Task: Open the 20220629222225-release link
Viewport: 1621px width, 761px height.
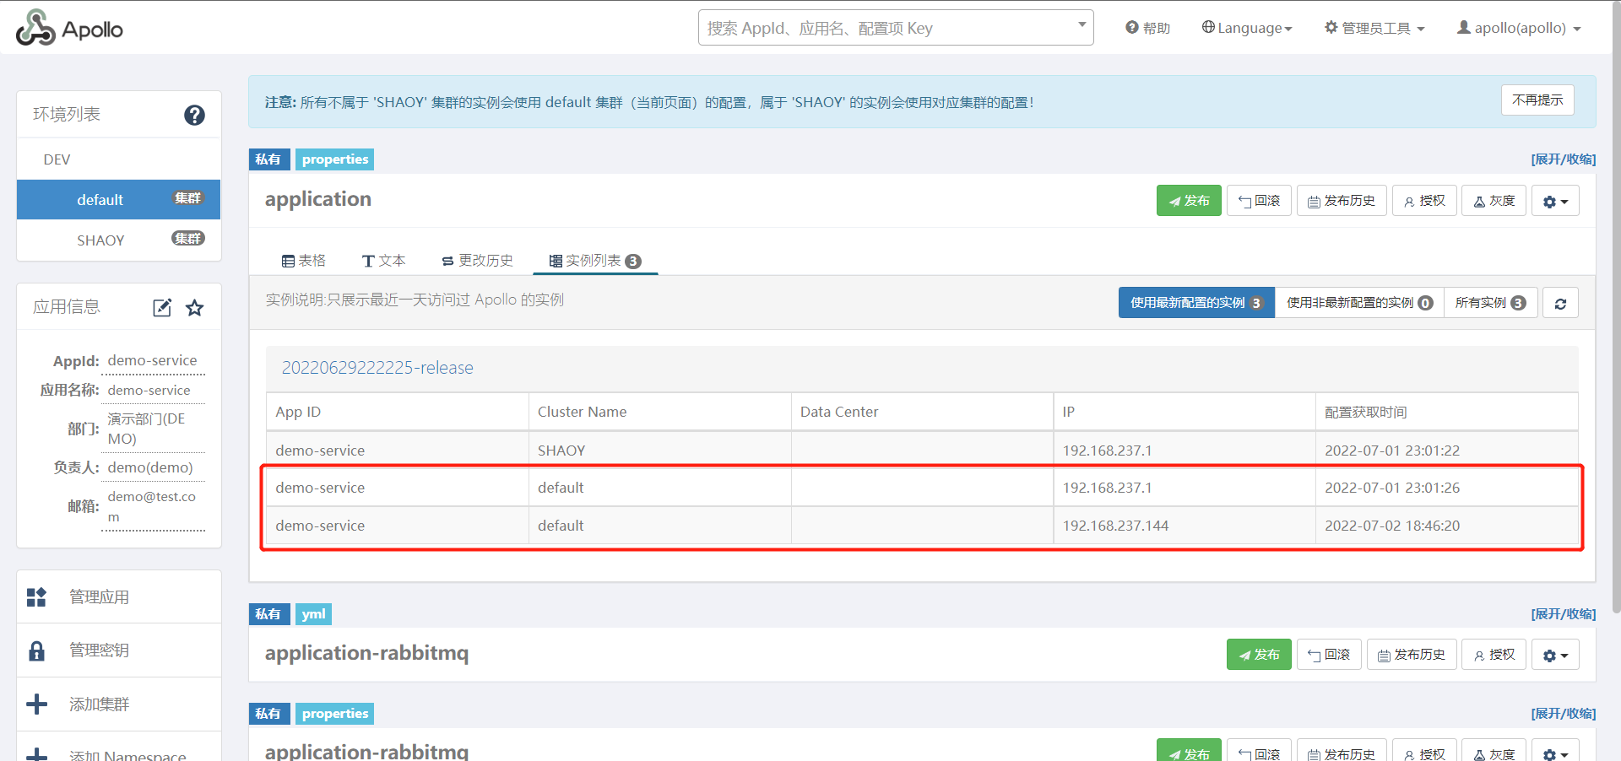Action: point(377,368)
